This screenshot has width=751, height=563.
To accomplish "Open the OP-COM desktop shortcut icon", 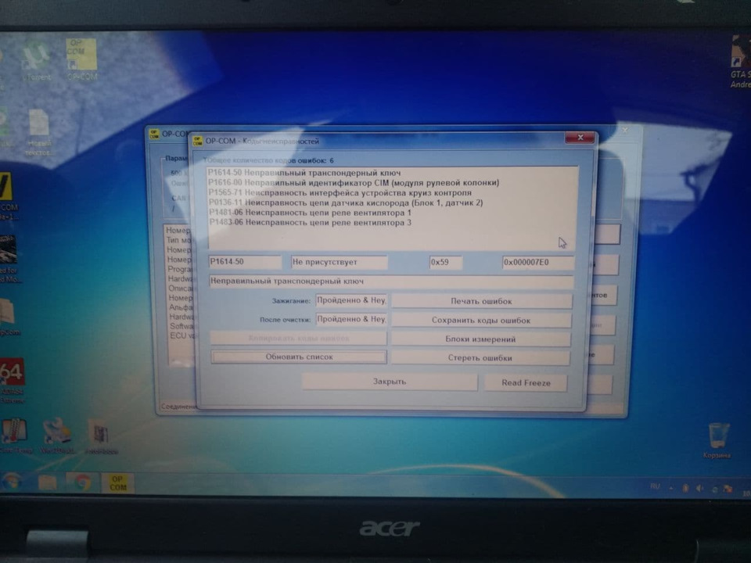I will (82, 59).
